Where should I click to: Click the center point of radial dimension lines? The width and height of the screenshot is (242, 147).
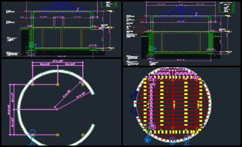(55, 107)
